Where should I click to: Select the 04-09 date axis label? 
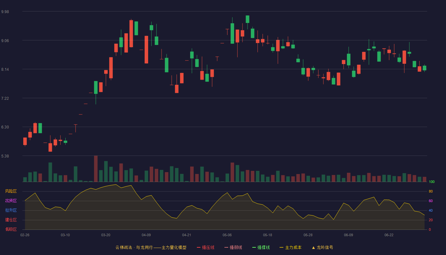[x=146, y=235]
